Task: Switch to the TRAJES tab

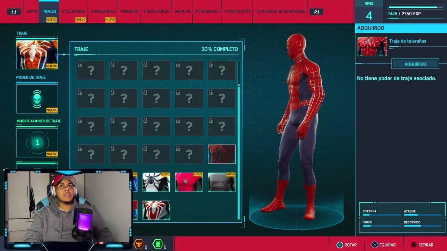Action: coord(50,12)
